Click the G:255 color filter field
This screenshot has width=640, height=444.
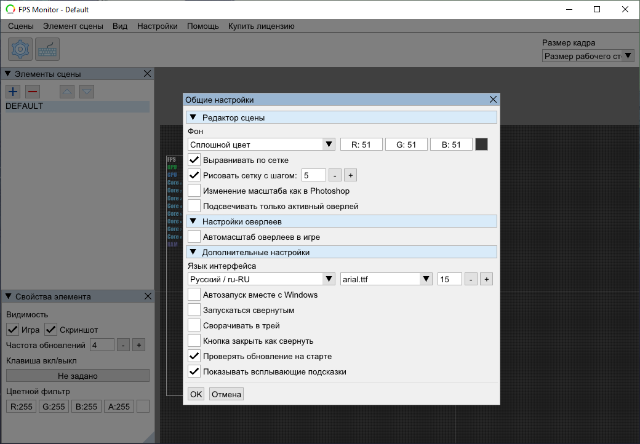[x=54, y=406]
